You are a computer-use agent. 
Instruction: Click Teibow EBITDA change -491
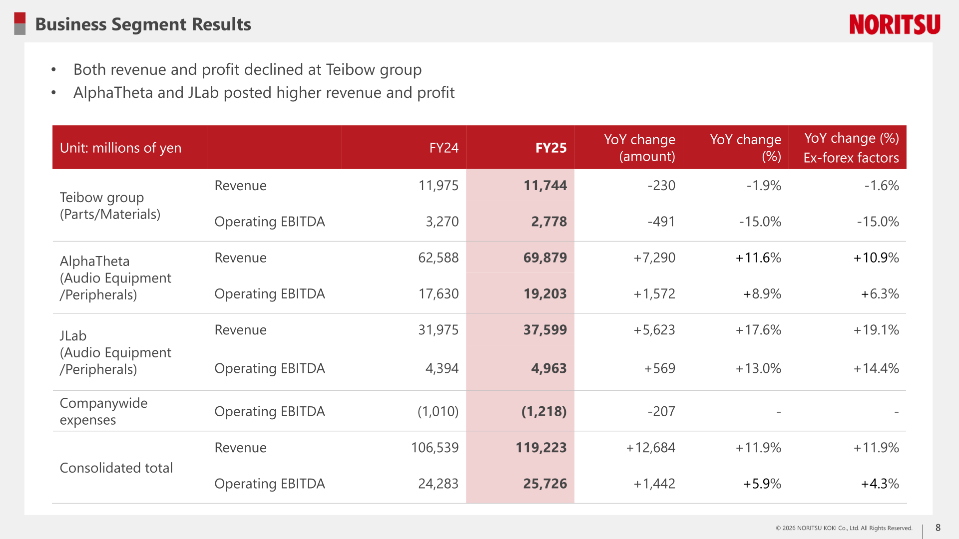point(661,222)
